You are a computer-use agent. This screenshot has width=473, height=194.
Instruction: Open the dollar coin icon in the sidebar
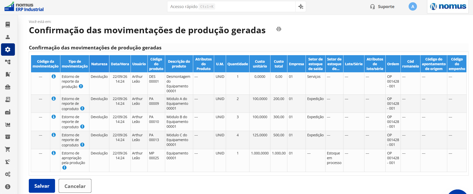[8, 187]
